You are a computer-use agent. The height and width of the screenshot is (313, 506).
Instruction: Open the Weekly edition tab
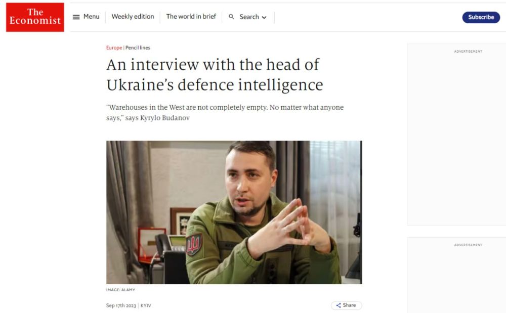click(133, 17)
